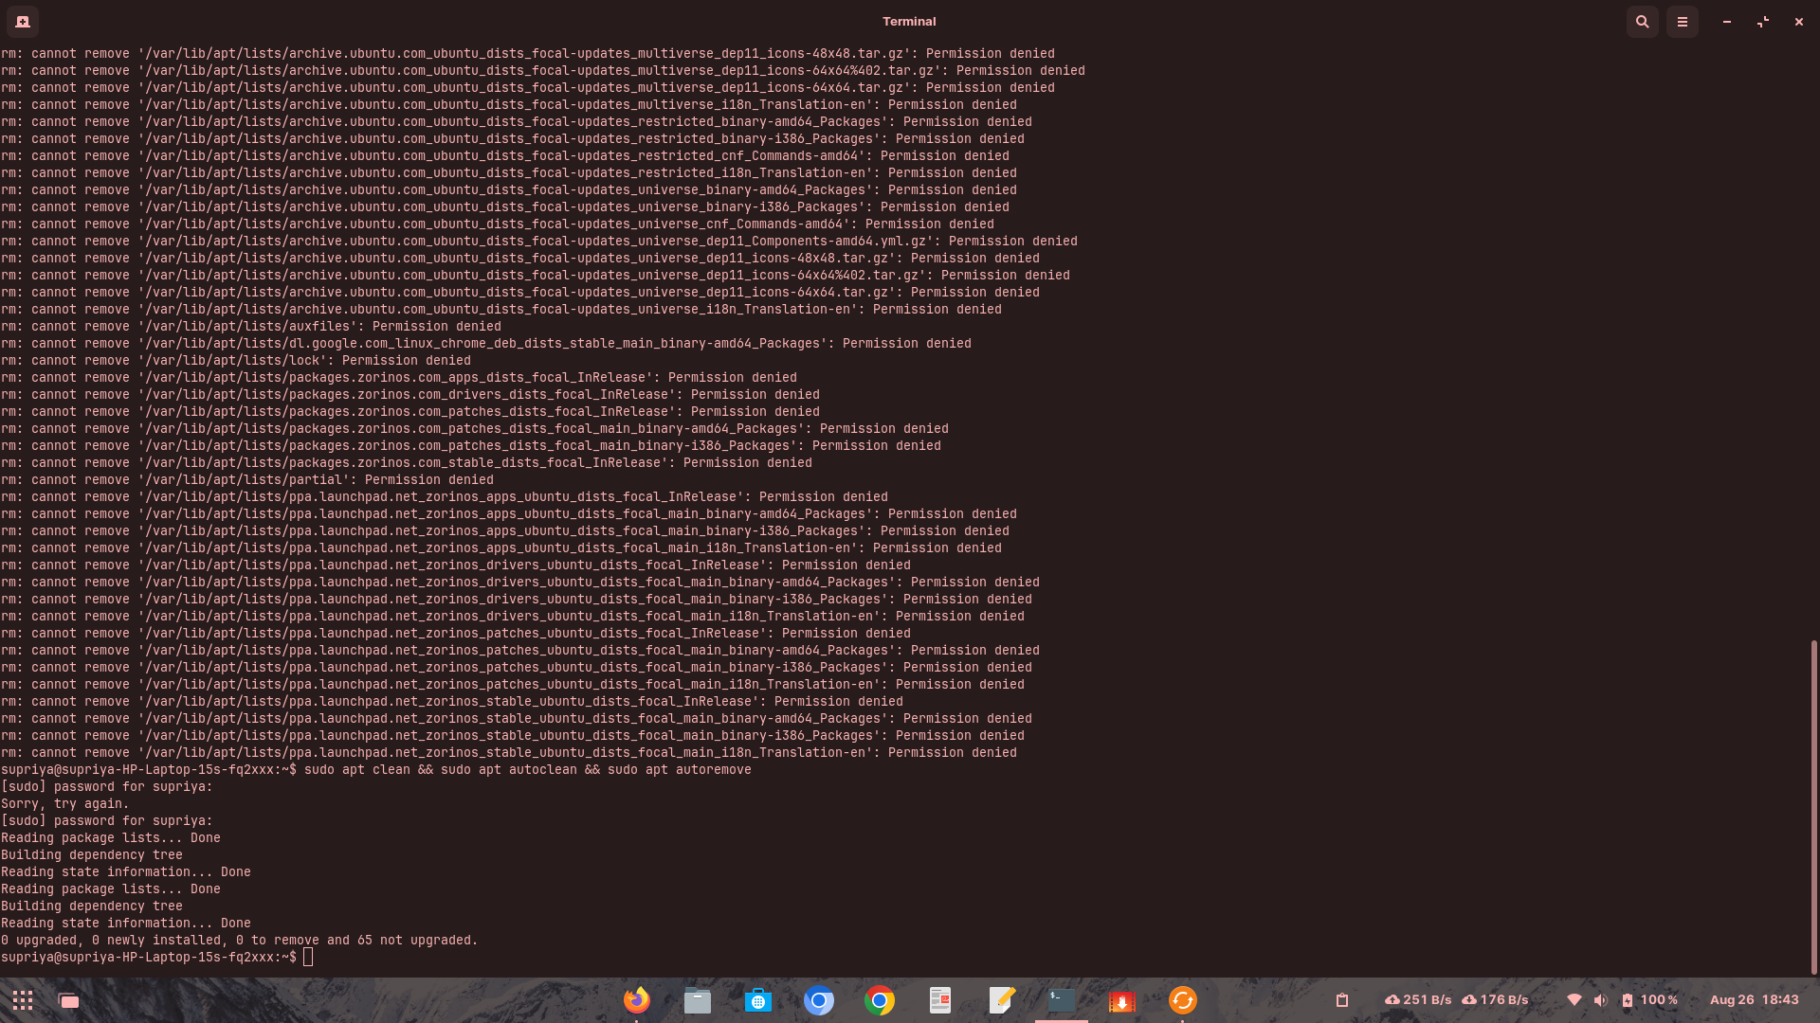Minimize the Terminal window

coord(1727,21)
